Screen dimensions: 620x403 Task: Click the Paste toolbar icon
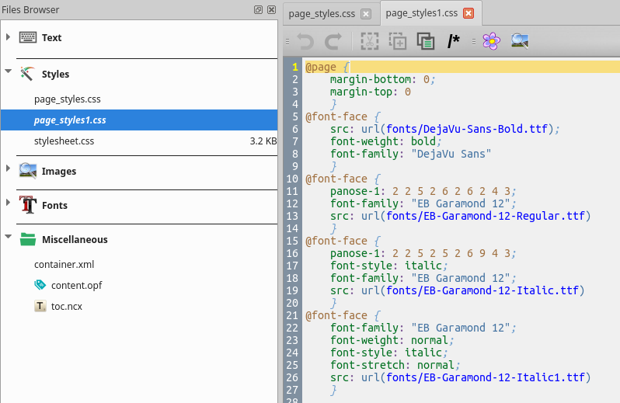click(425, 41)
